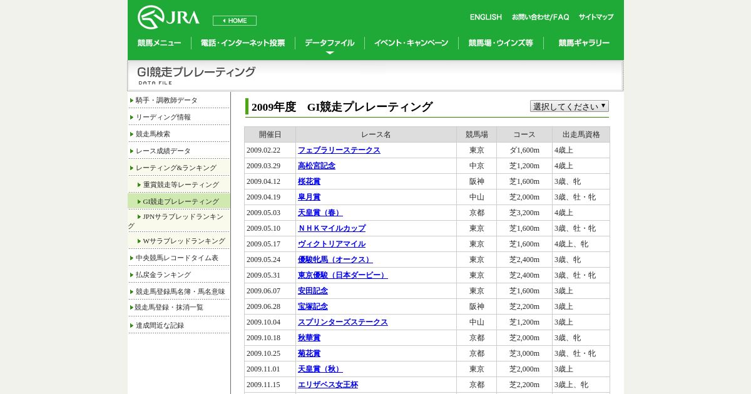Viewport: 751px width, 394px height.
Task: Go to HOME button
Action: click(x=235, y=21)
